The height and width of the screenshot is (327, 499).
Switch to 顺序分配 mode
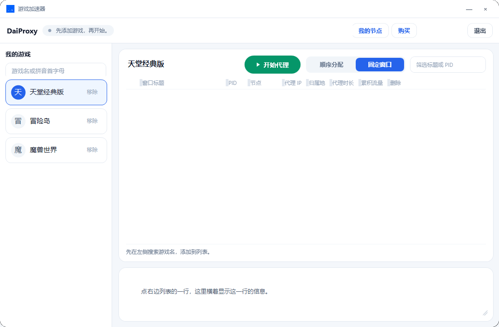pyautogui.click(x=331, y=65)
